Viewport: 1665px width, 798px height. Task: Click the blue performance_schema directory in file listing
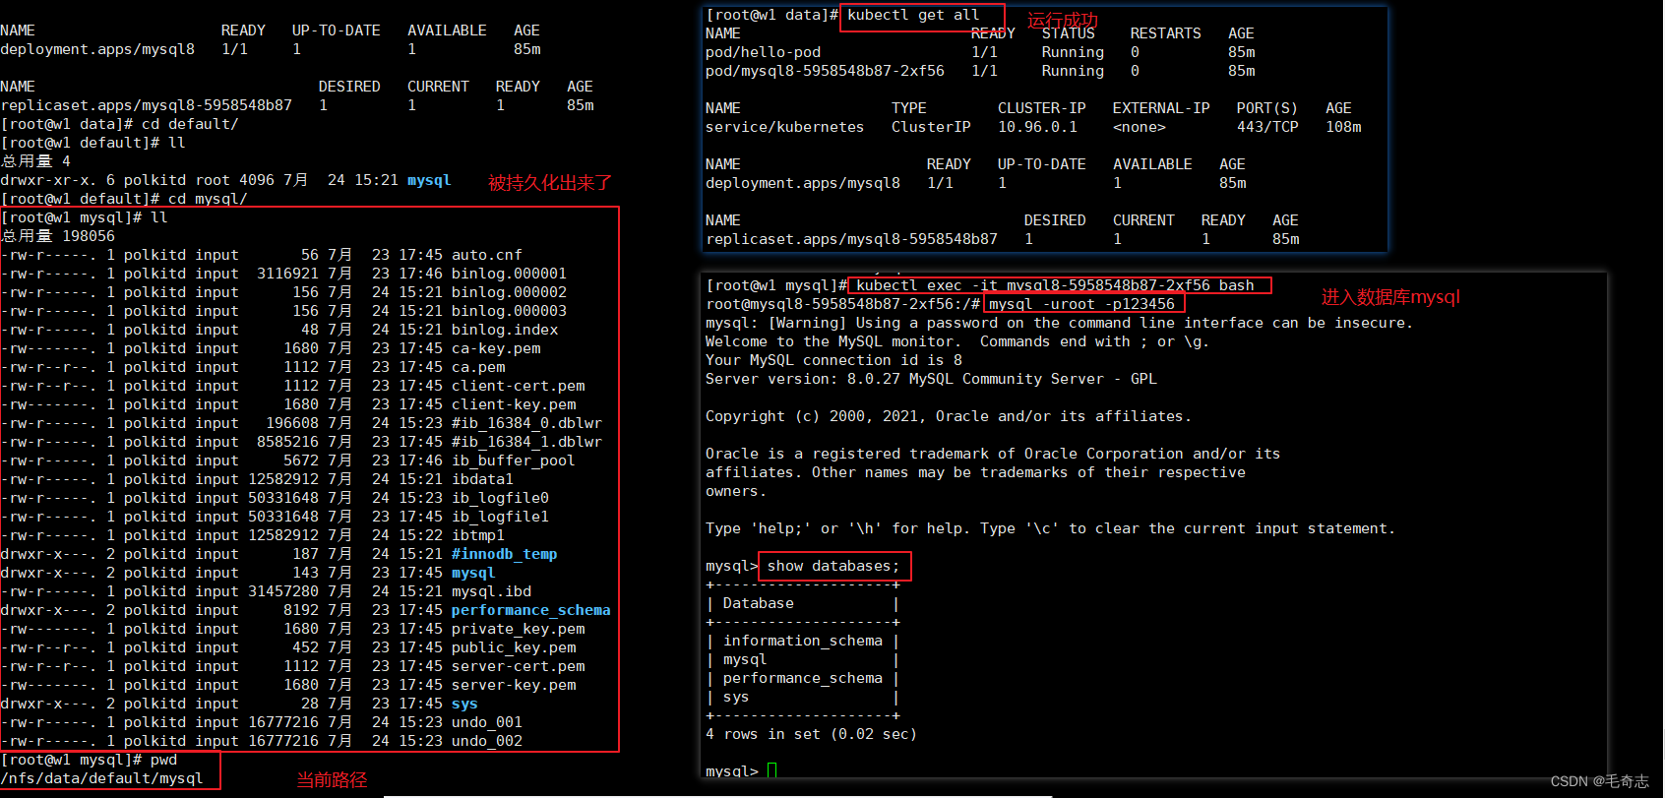[x=531, y=610]
